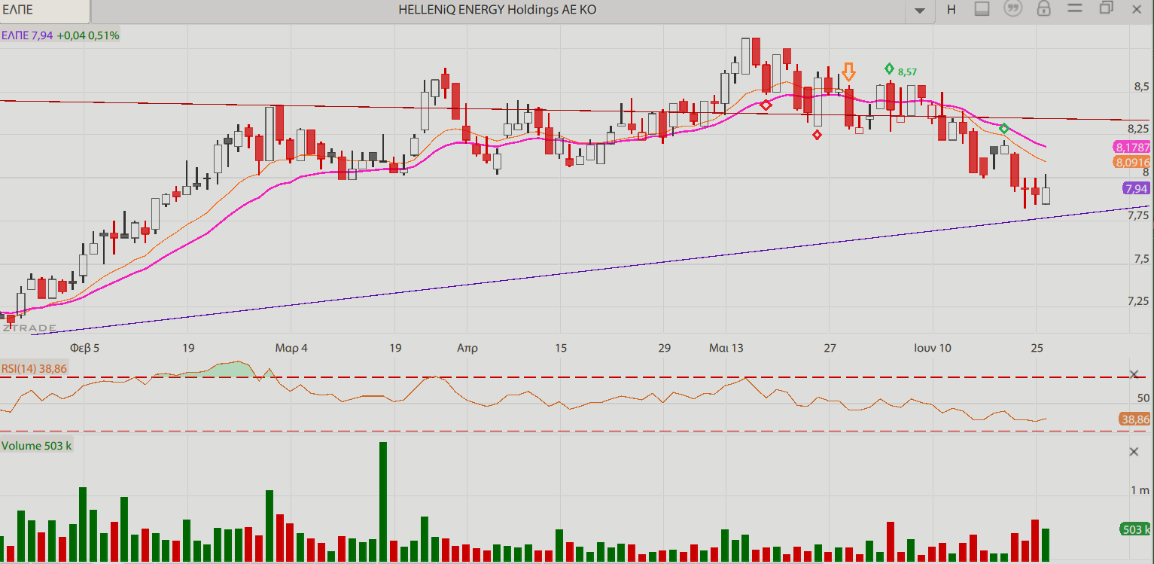1154x564 pixels.
Task: Click the RSI 50 level label
Action: tap(1143, 398)
